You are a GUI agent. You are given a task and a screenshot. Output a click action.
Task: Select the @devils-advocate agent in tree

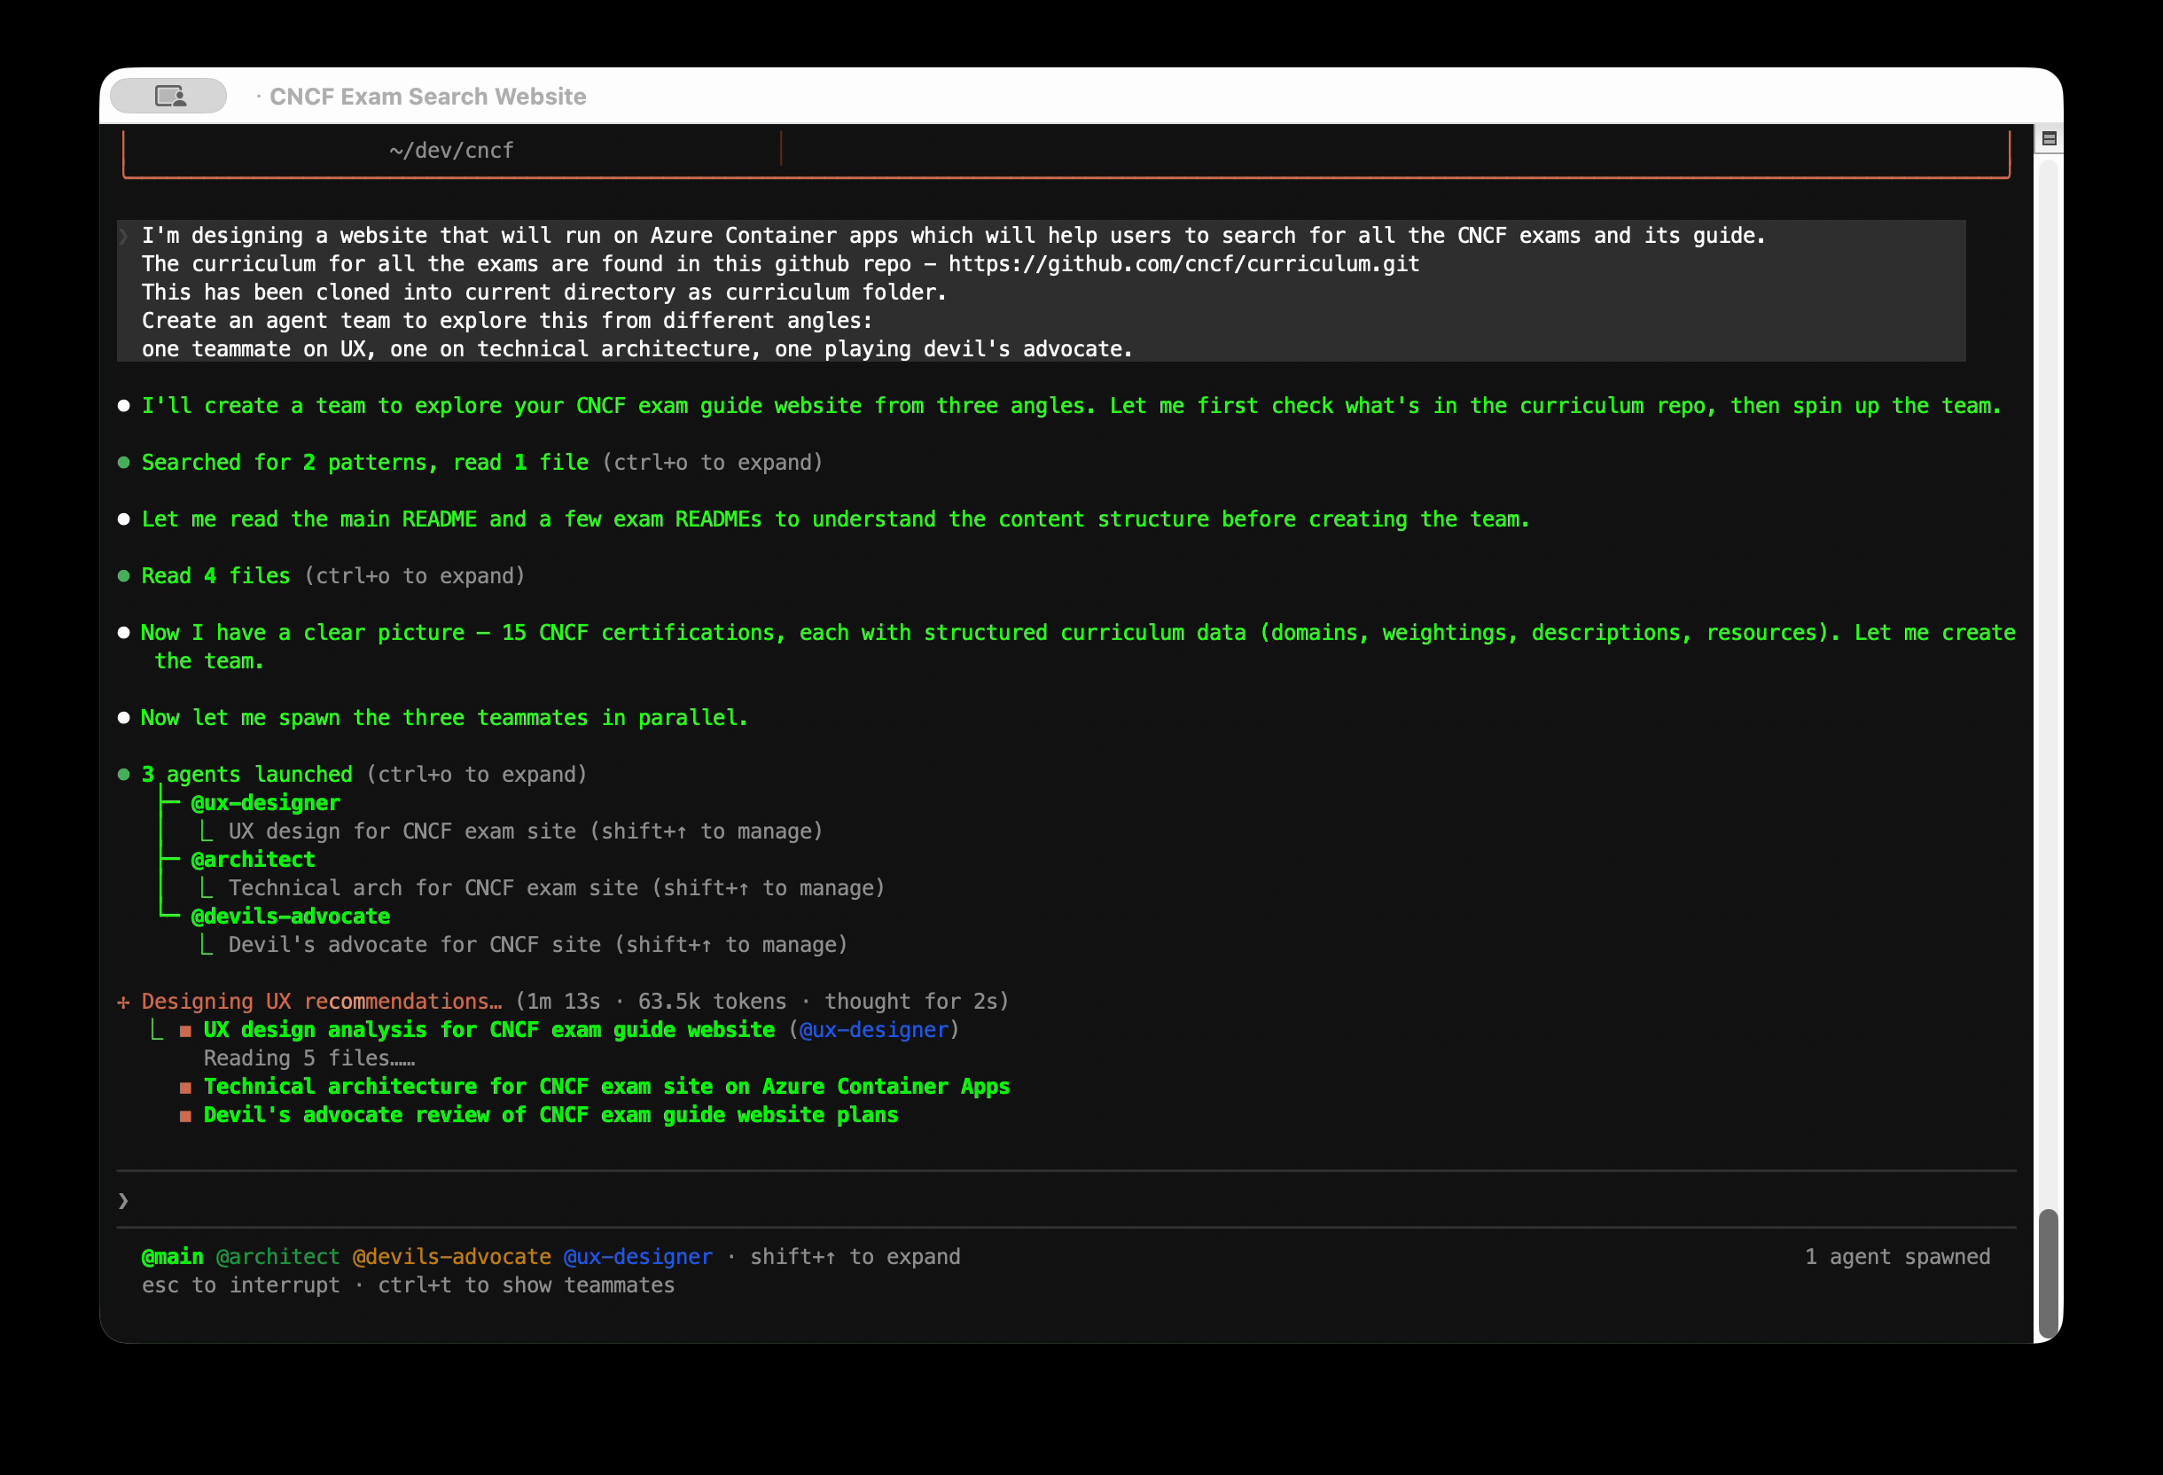pos(290,917)
